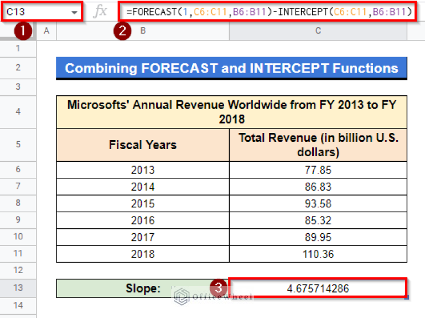Click the cell containing year 2013
Screen dimensions: 425x318
point(143,170)
